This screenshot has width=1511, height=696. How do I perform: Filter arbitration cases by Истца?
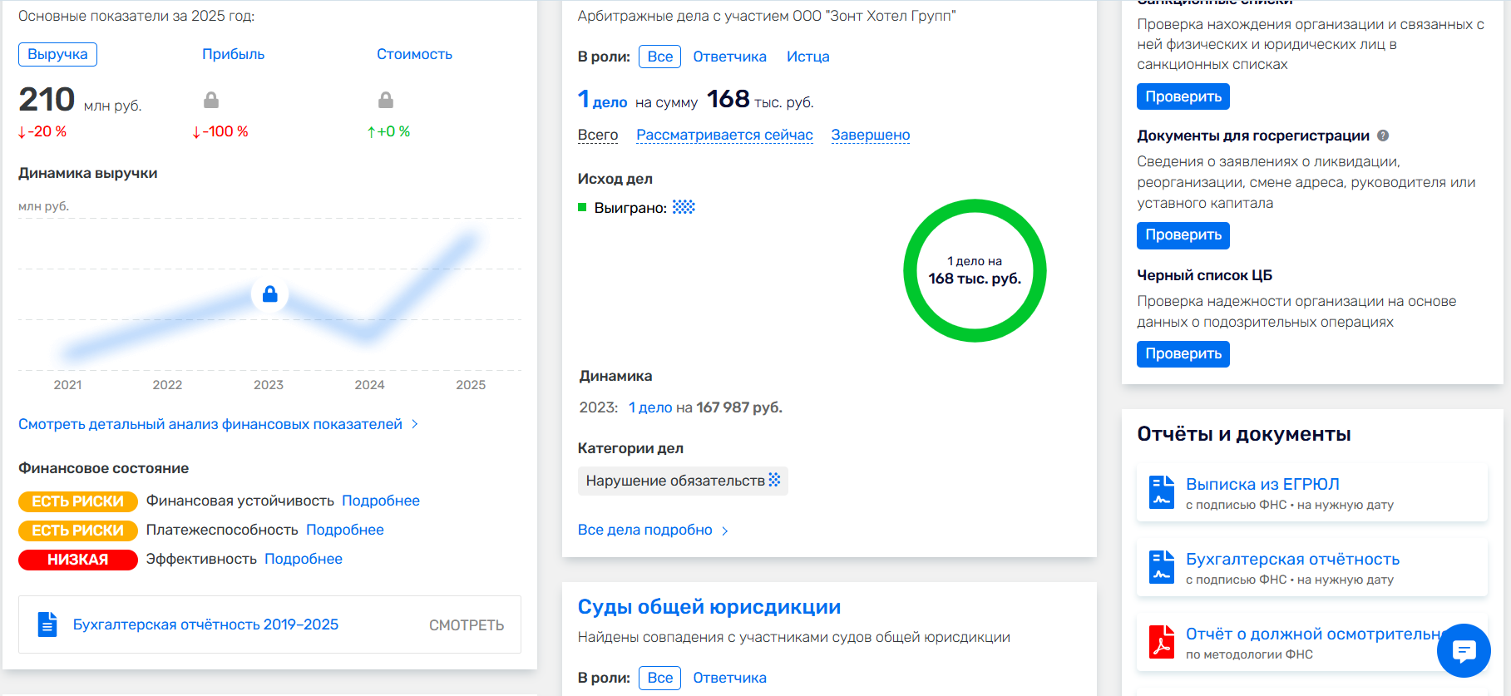tap(807, 57)
